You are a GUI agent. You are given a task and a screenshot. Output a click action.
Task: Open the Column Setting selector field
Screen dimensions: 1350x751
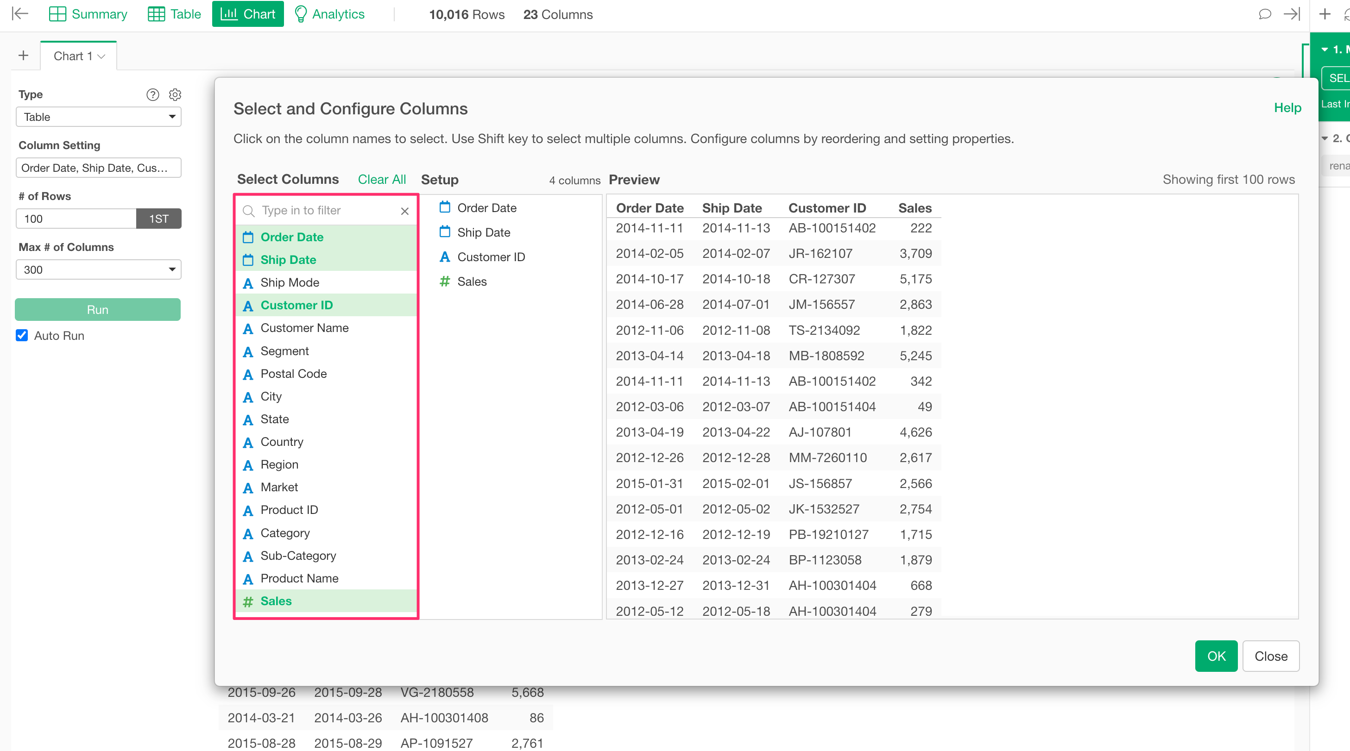pyautogui.click(x=99, y=168)
